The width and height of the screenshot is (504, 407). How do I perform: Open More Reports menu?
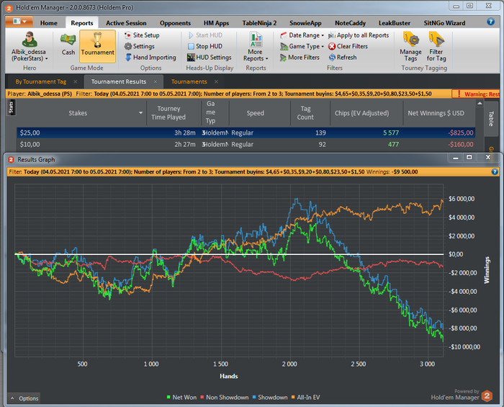click(x=256, y=47)
